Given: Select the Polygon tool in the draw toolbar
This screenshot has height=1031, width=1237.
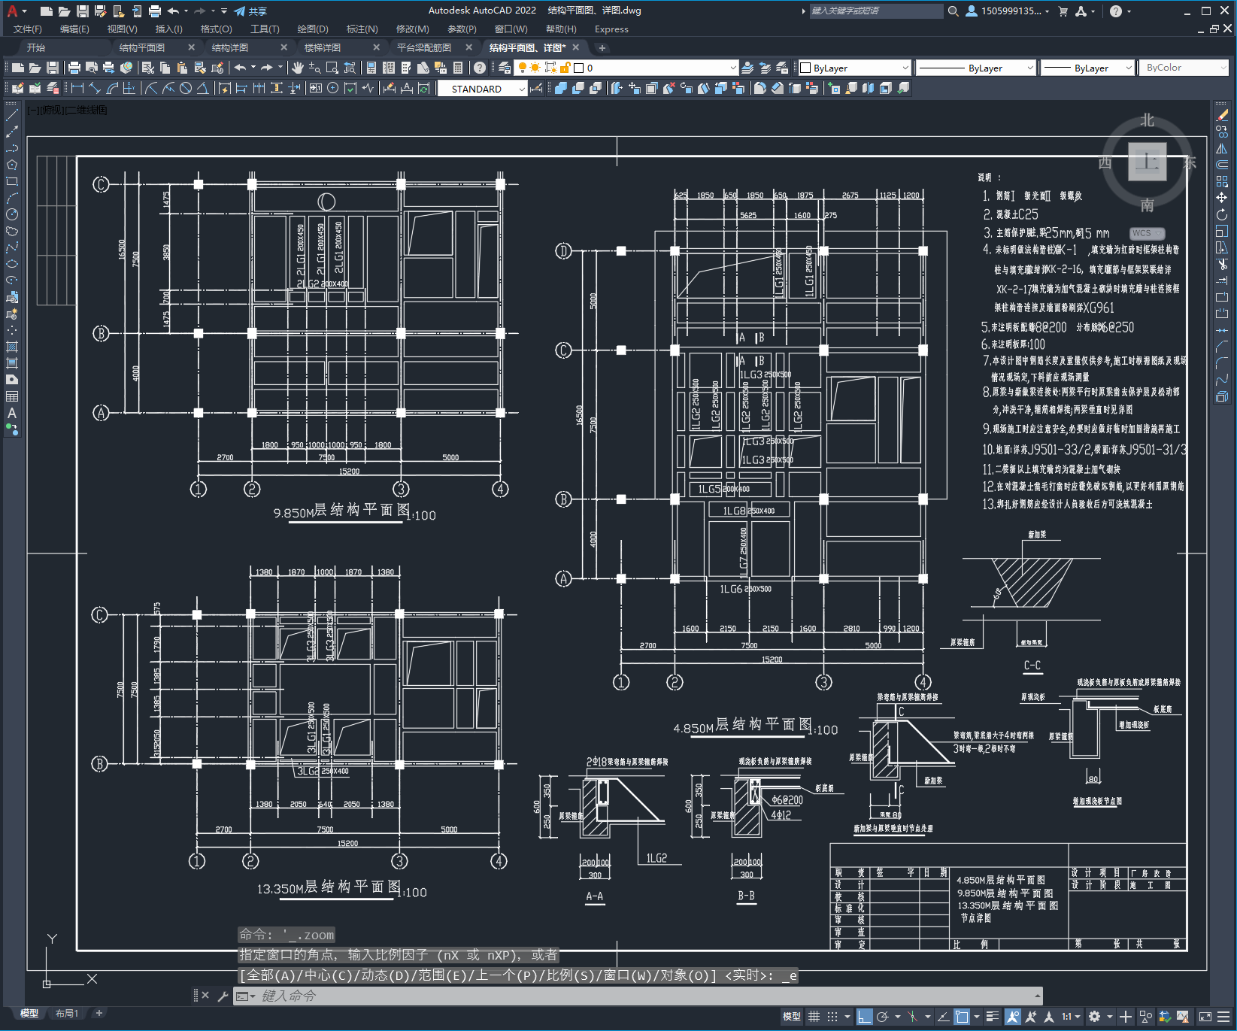Looking at the screenshot, I should click(x=12, y=165).
